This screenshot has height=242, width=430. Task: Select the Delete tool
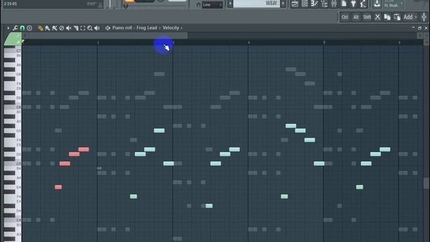coord(62,28)
